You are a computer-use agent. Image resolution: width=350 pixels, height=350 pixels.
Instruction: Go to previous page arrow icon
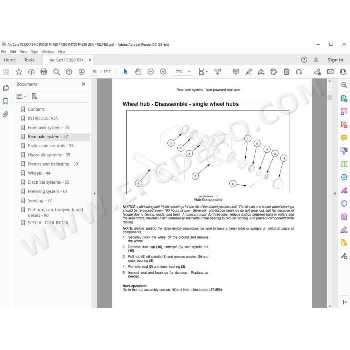pos(69,72)
